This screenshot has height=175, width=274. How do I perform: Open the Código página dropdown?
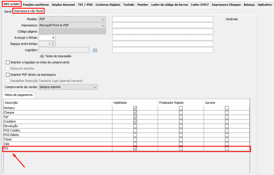[x=103, y=32]
